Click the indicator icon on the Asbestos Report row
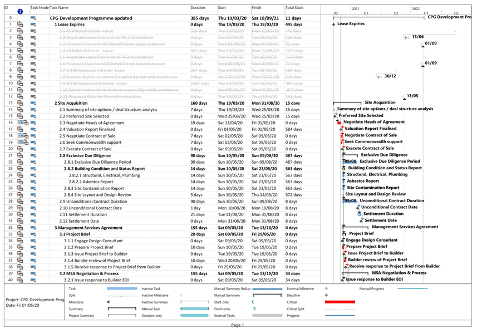 [x=20, y=182]
